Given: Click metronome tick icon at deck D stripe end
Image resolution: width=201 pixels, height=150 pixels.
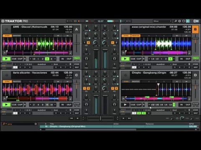Looking at the screenshot, I should click(189, 99).
